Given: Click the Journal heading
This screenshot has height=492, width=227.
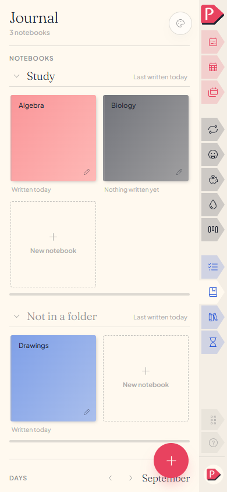Looking at the screenshot, I should [34, 17].
